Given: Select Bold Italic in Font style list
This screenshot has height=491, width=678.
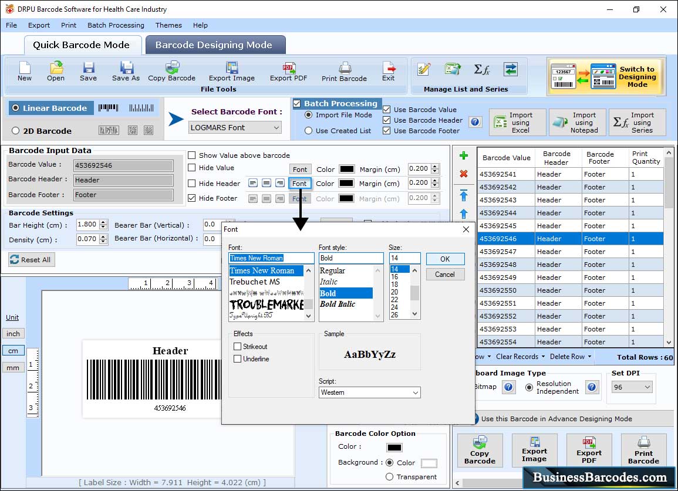Looking at the screenshot, I should click(338, 304).
